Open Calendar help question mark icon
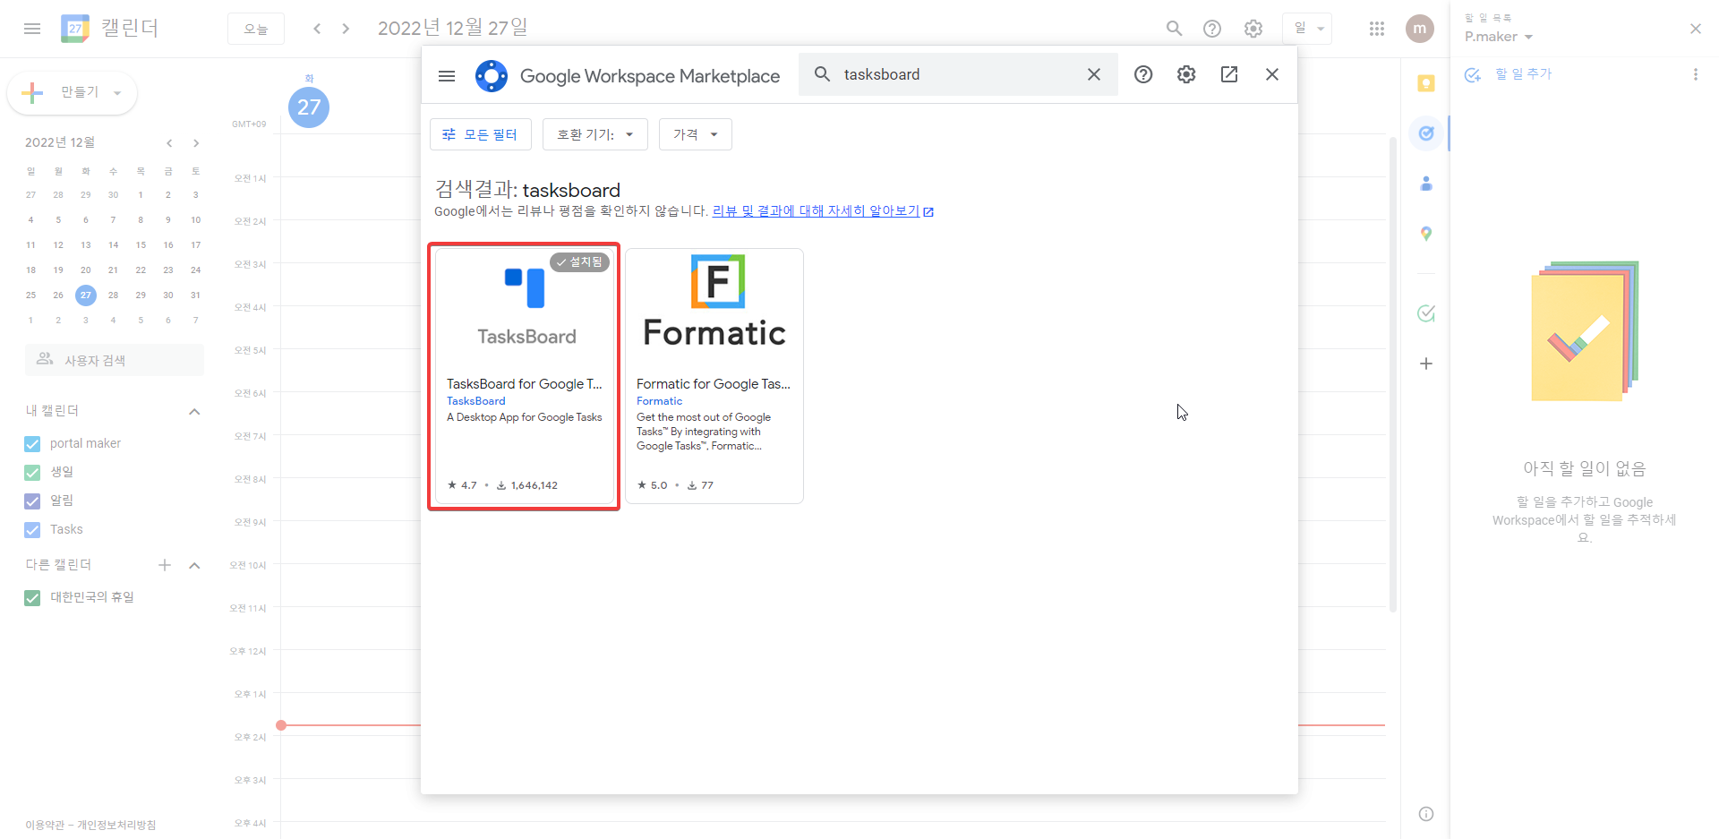This screenshot has width=1719, height=839. click(1212, 29)
